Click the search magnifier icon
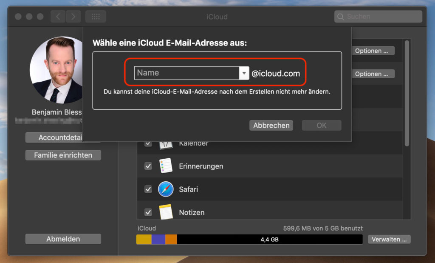 pos(340,17)
